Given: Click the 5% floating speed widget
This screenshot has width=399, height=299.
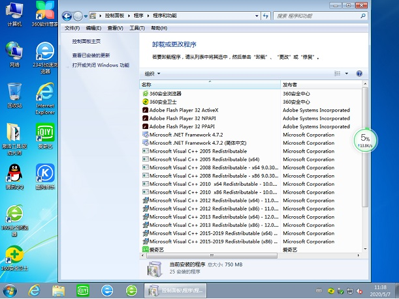Looking at the screenshot, I should click(x=366, y=139).
